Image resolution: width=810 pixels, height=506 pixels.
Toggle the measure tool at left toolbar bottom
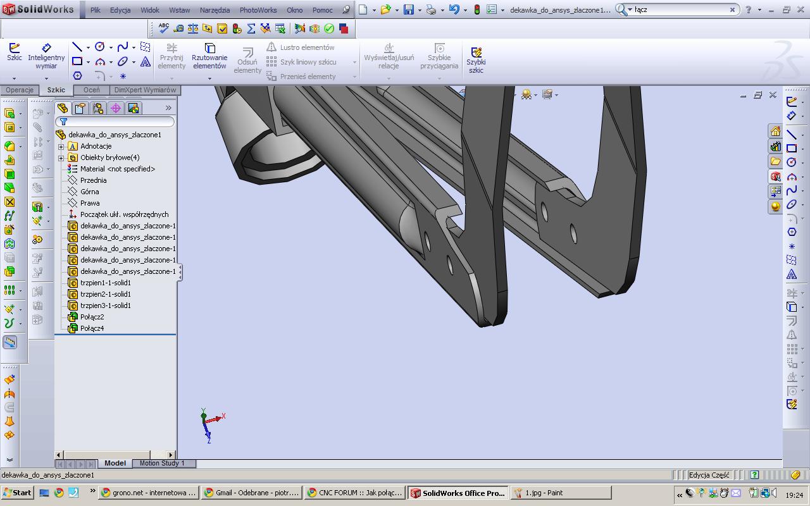(10, 342)
